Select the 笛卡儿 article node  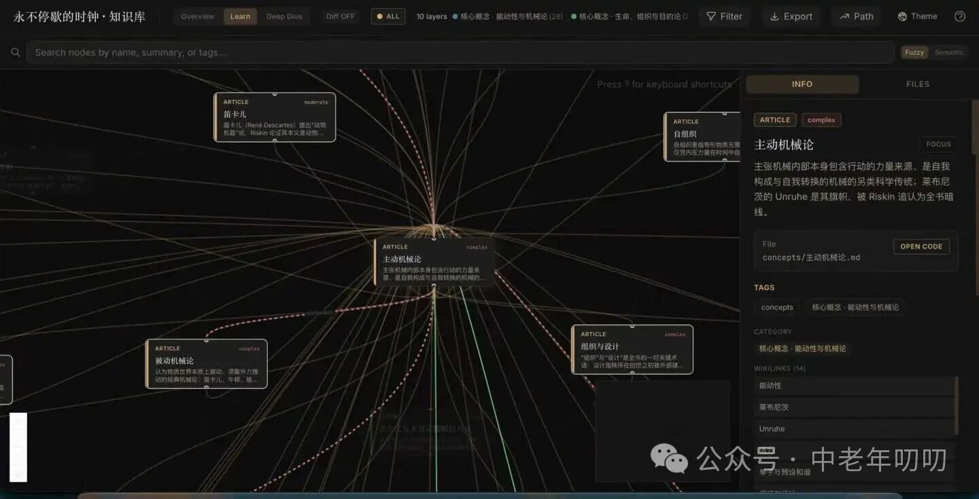click(x=275, y=117)
